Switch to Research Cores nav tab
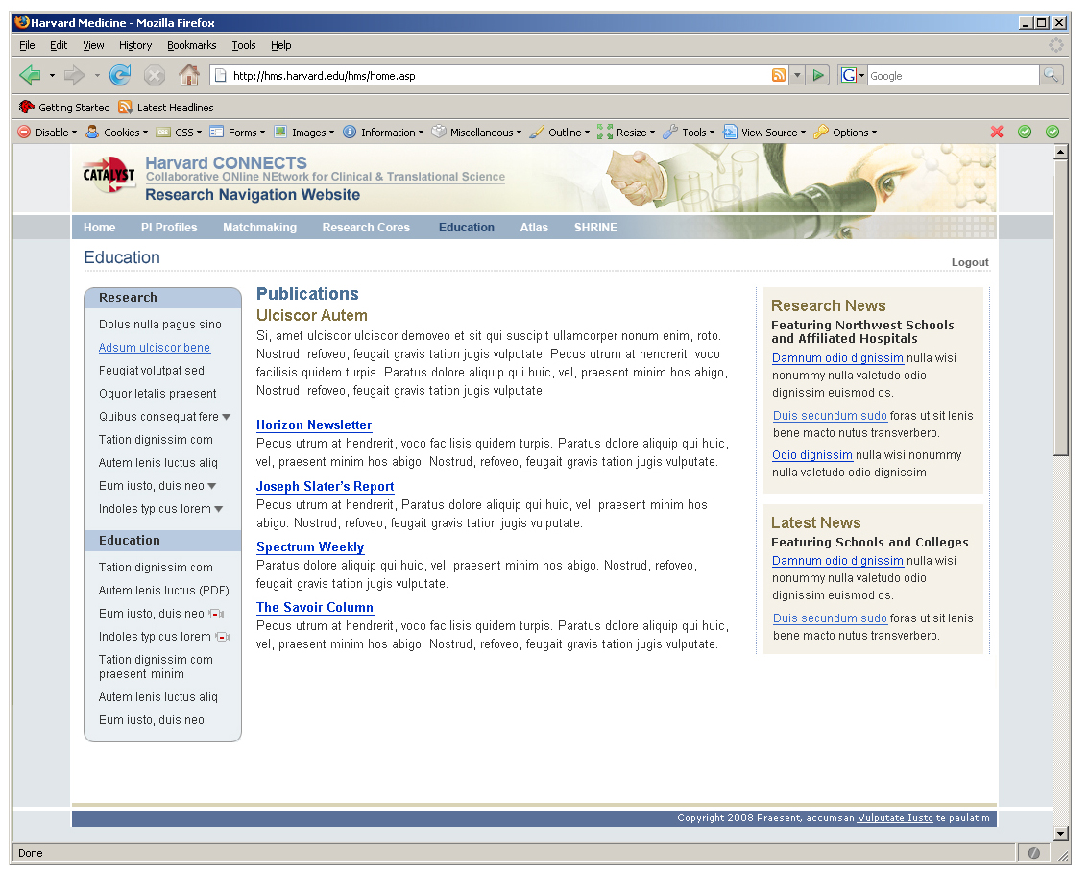Viewport: 1089px width, 873px height. click(366, 227)
